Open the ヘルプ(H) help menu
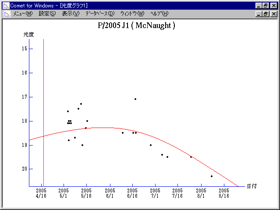The width and height of the screenshot is (280, 210). (x=159, y=14)
